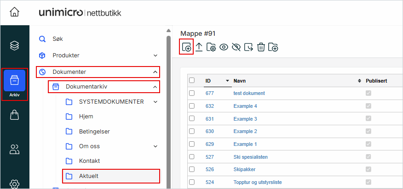Open the Arkiv section in sidebar
This screenshot has height=189, width=403.
(x=14, y=84)
